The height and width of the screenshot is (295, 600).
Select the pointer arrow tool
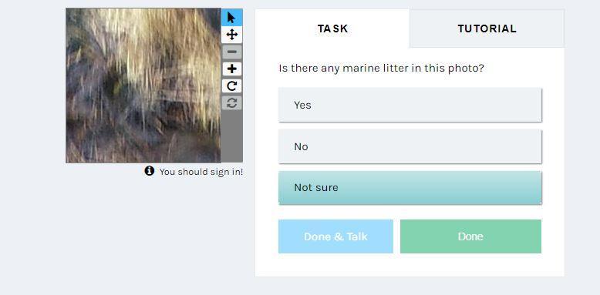[x=231, y=18]
